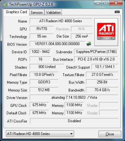
Task: Expand the ATI Radeon HD 4800 Series dropdown
Action: click(40, 134)
